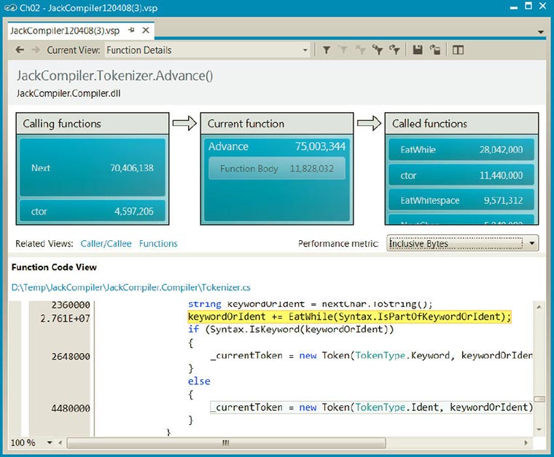Click the navigate forward arrow
The height and width of the screenshot is (457, 554).
click(x=36, y=50)
